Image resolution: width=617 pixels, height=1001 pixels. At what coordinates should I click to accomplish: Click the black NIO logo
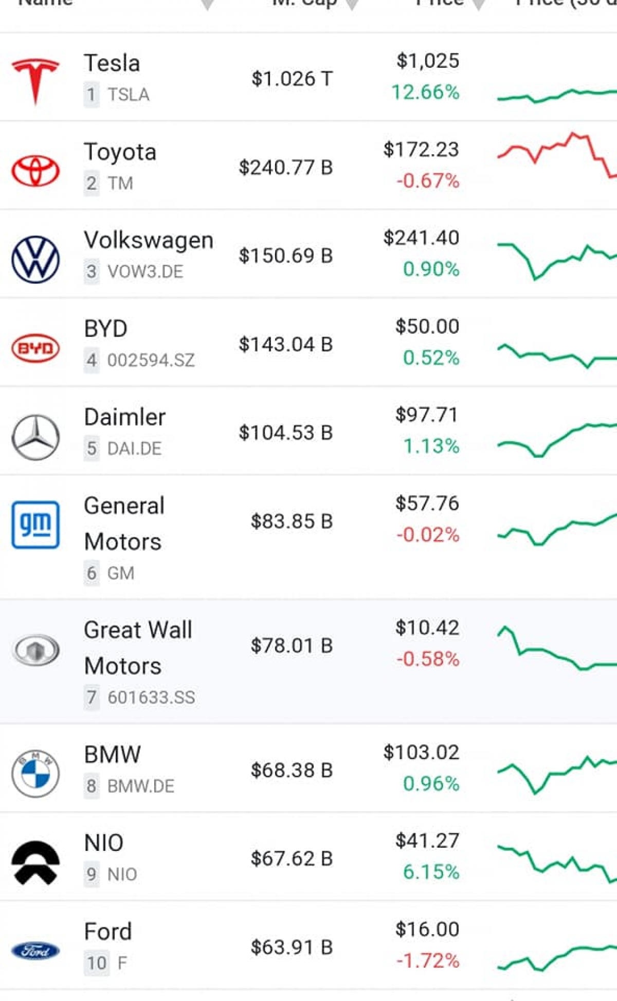35,862
